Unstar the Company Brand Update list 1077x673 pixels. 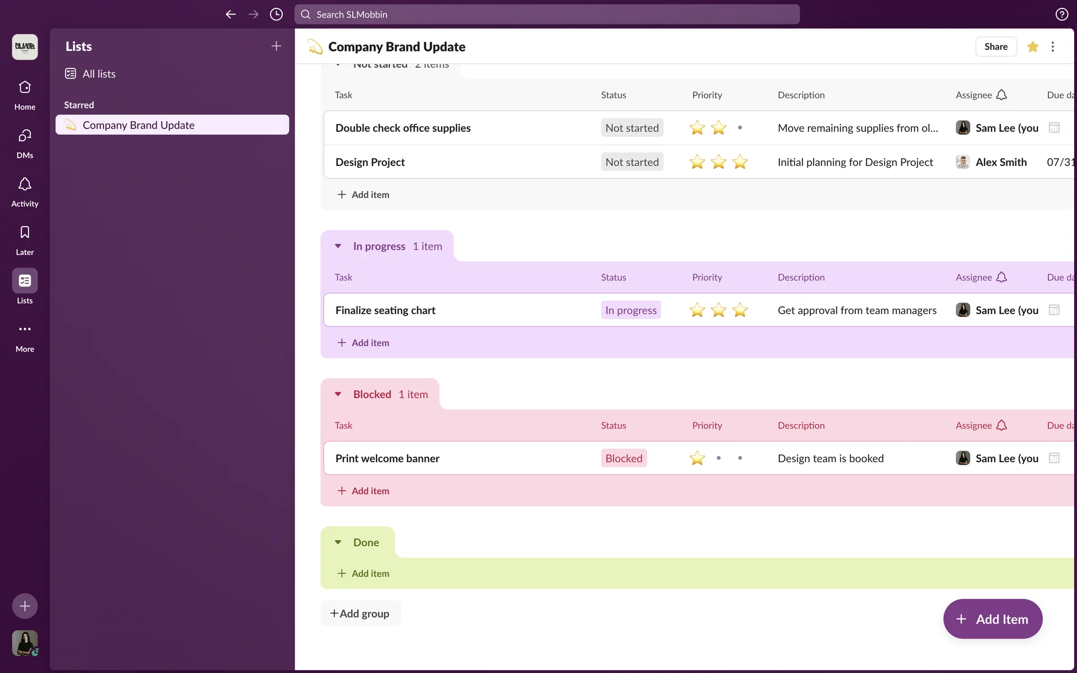(x=1032, y=47)
